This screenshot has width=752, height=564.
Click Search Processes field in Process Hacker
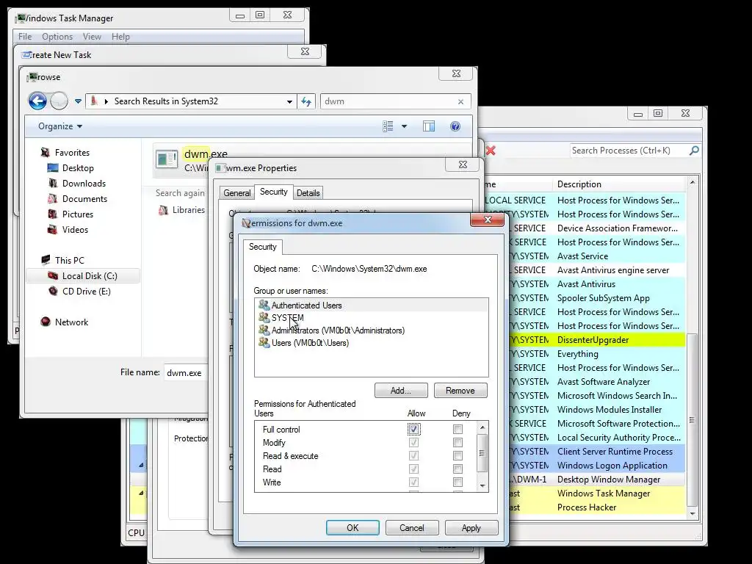pos(629,151)
